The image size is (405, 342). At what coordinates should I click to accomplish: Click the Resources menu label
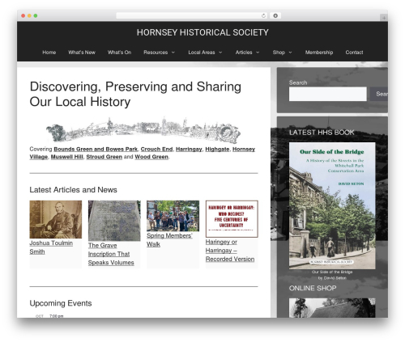point(156,53)
